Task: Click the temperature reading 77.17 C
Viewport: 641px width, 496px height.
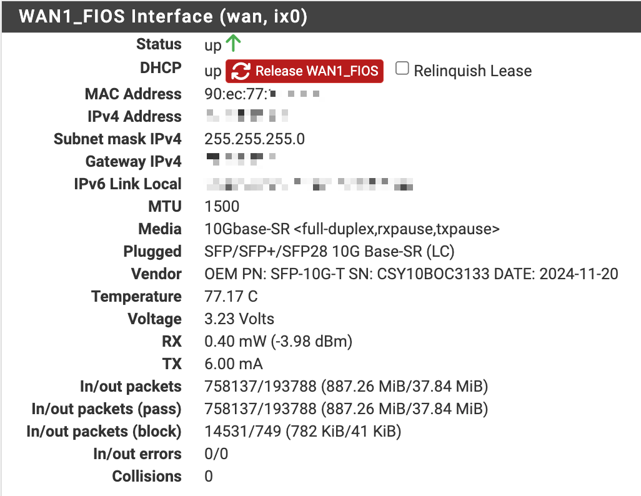Action: coord(231,297)
